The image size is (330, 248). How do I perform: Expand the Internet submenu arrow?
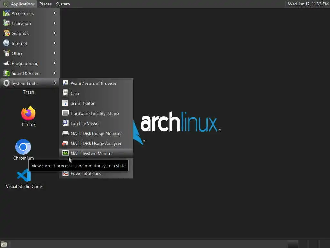coord(55,43)
